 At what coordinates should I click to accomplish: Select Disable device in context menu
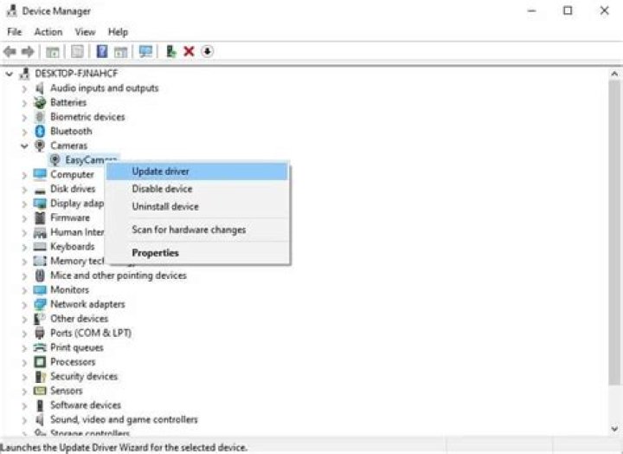pyautogui.click(x=162, y=189)
